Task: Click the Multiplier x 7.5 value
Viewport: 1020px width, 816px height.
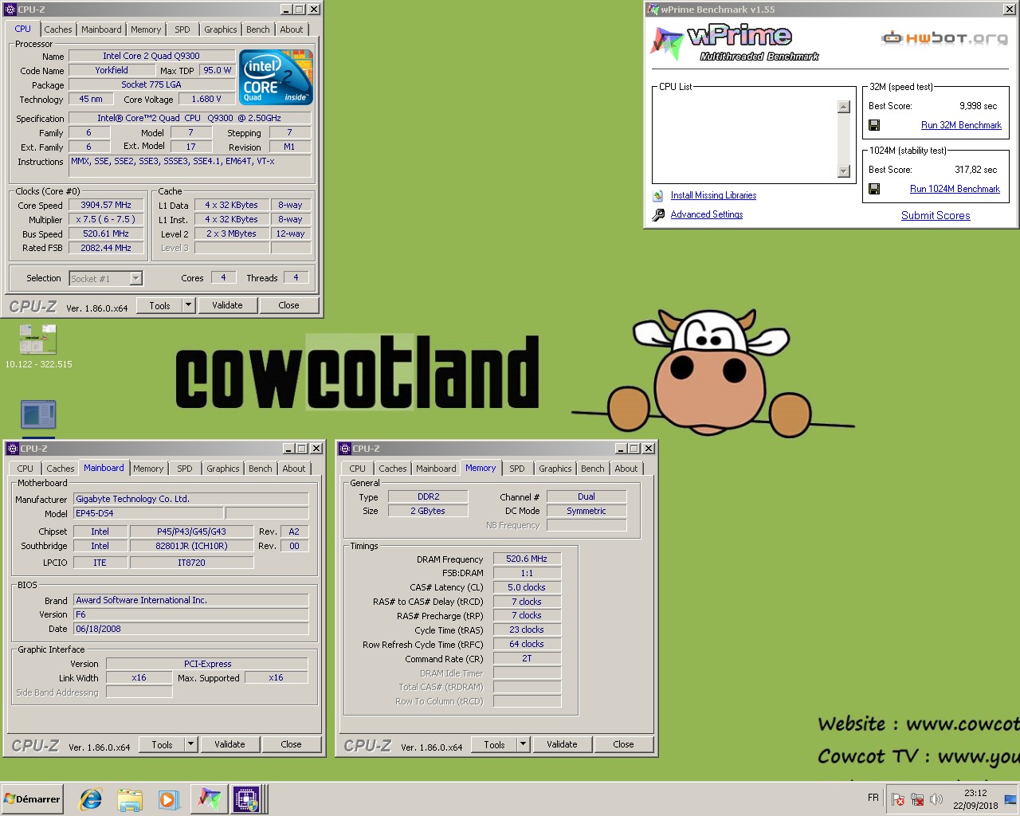Action: point(106,219)
